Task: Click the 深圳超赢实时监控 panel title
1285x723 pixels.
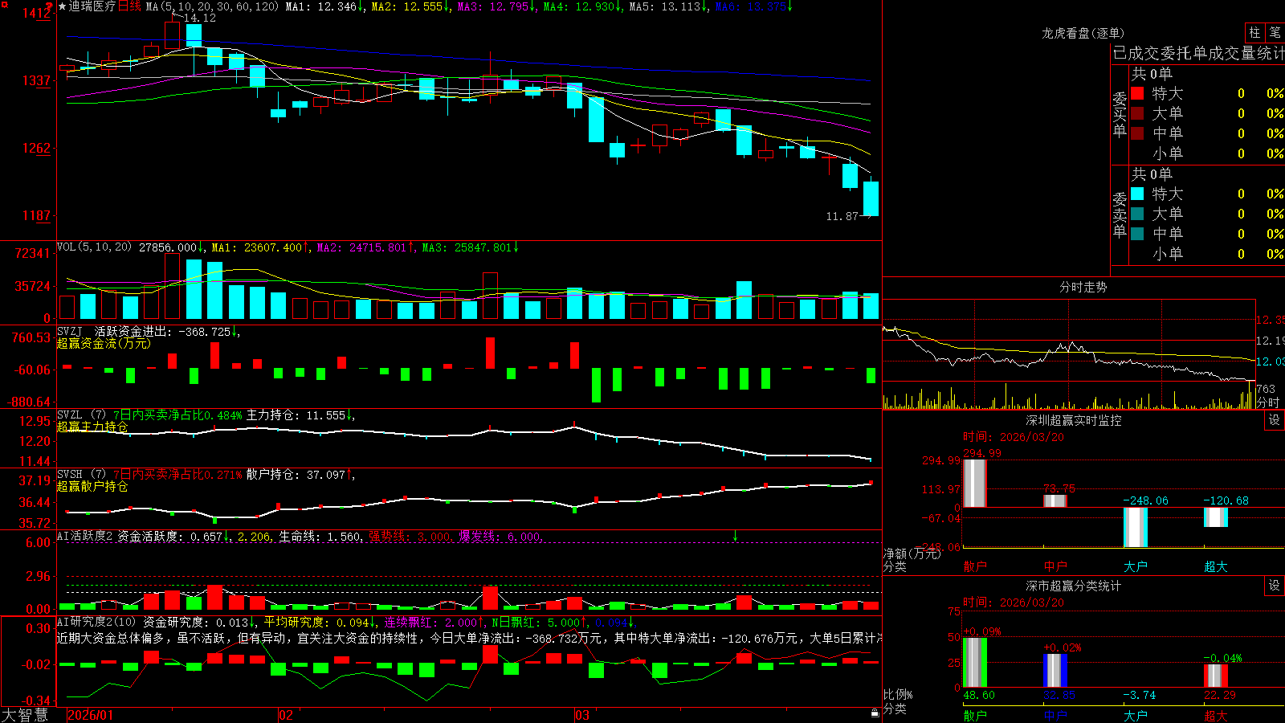Action: click(1073, 420)
